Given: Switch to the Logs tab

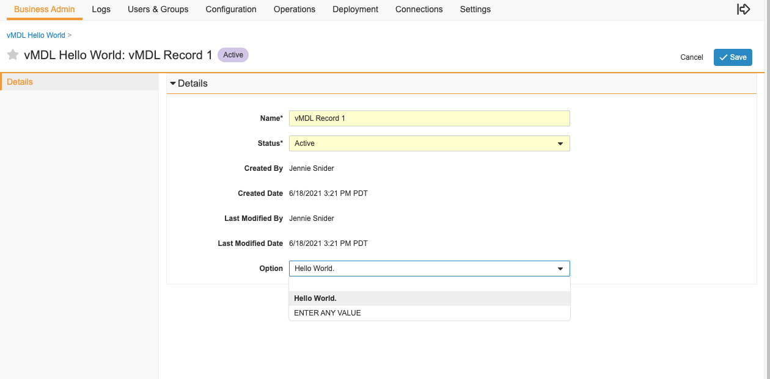Looking at the screenshot, I should (101, 9).
